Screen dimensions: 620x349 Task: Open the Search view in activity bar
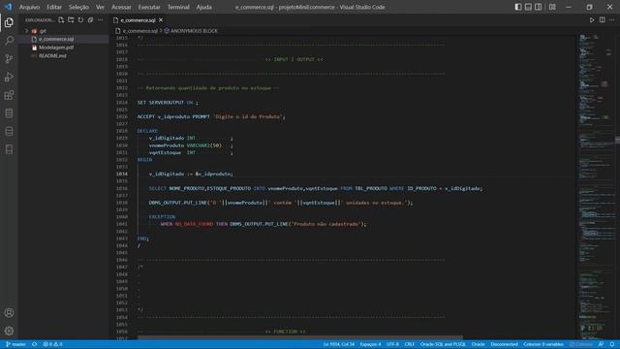9,41
